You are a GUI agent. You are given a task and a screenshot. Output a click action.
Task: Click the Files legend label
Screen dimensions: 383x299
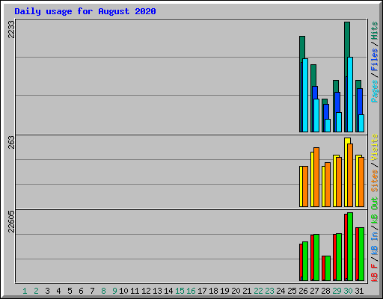(x=374, y=59)
